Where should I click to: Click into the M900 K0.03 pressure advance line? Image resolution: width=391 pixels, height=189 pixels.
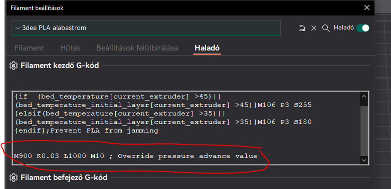click(136, 156)
